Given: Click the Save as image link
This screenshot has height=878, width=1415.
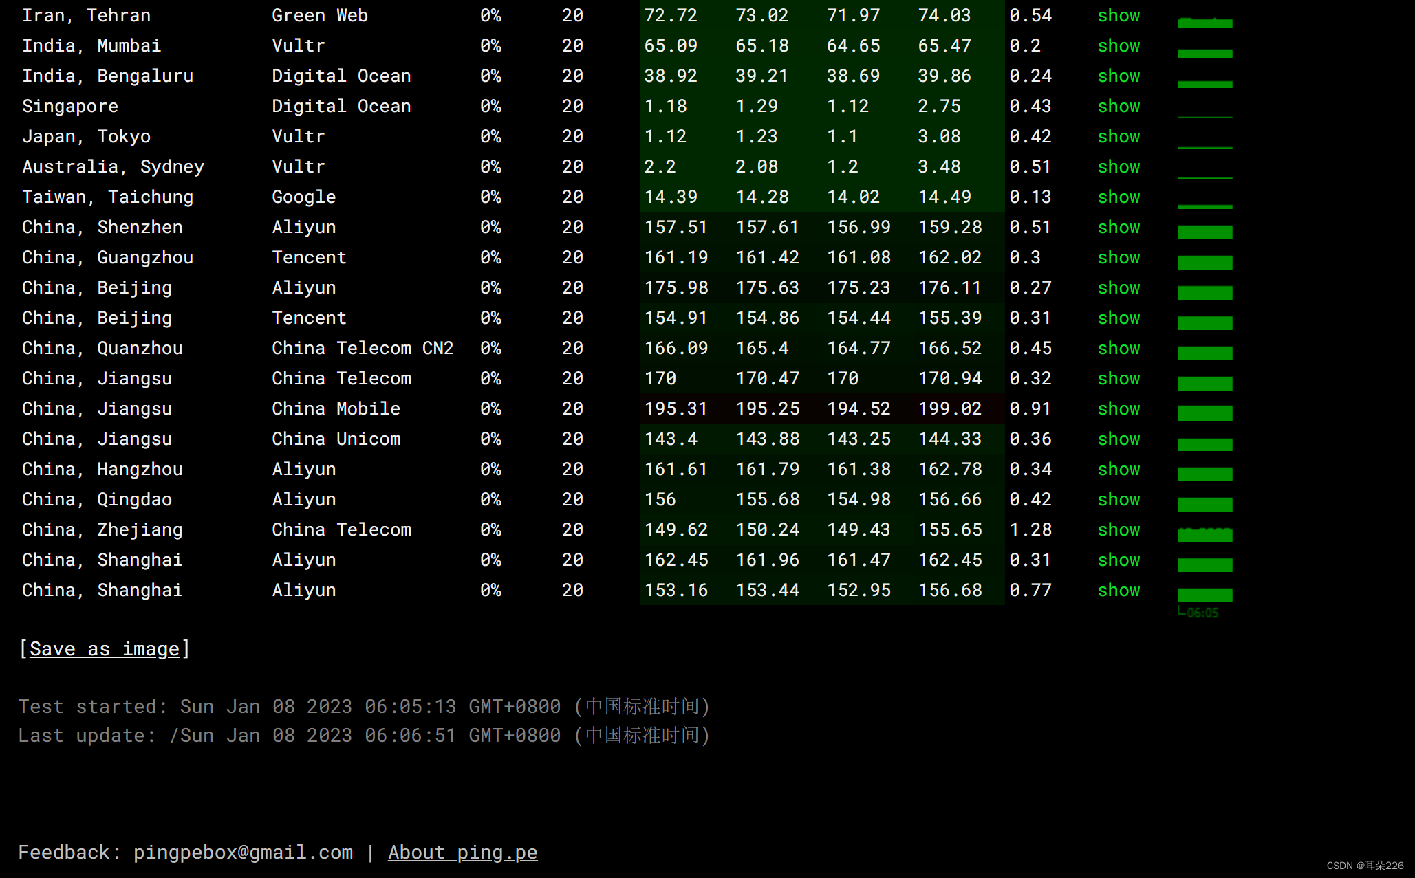Looking at the screenshot, I should pyautogui.click(x=104, y=649).
